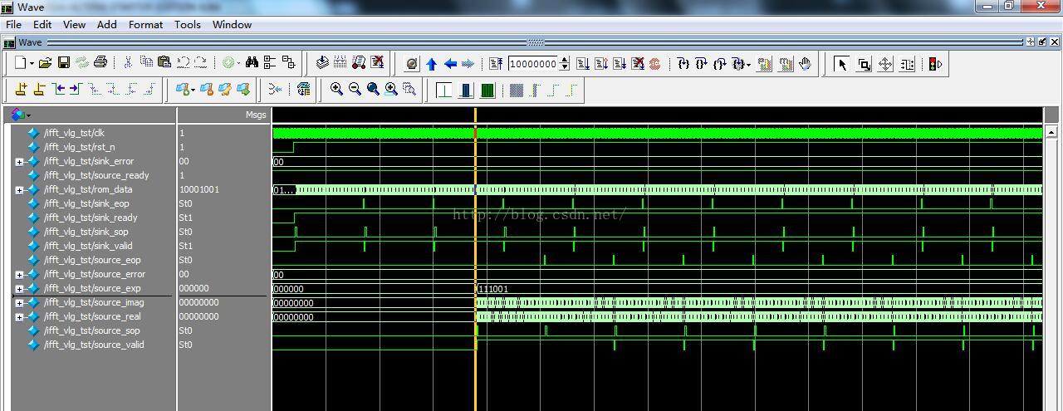
Task: Click the Msgs column header
Action: tap(256, 115)
